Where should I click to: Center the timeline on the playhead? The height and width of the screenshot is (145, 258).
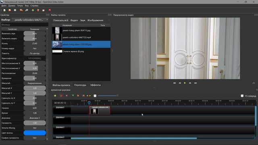(x=89, y=96)
